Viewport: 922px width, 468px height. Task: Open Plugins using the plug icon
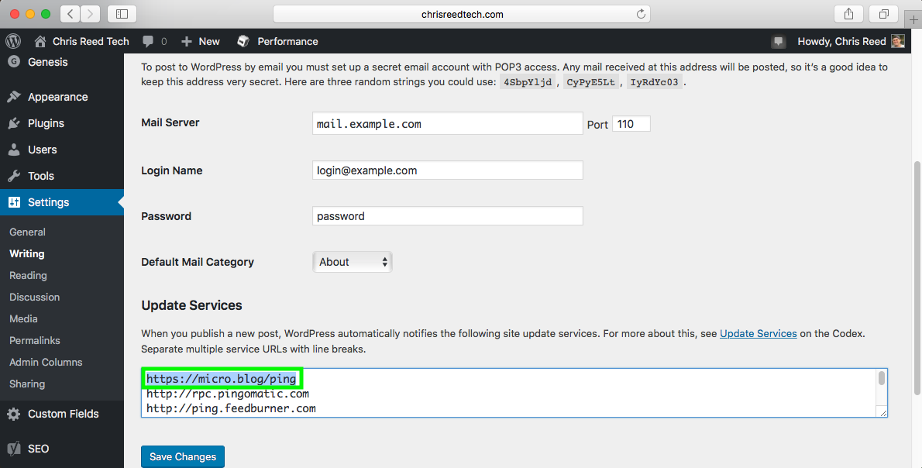coord(12,122)
